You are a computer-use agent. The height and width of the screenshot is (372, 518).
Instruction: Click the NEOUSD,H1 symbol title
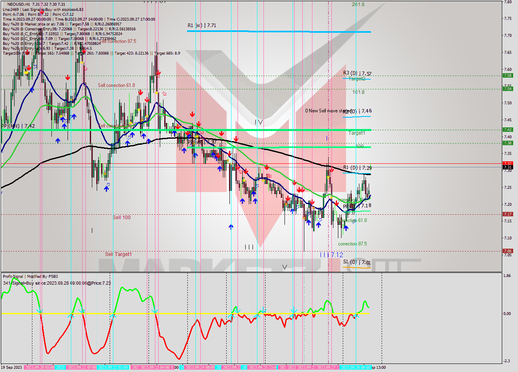point(18,4)
